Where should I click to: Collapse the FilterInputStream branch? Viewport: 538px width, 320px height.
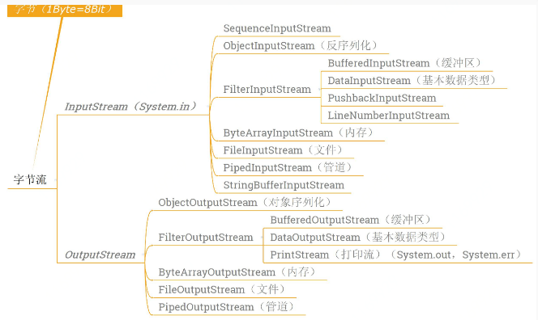pyautogui.click(x=319, y=90)
